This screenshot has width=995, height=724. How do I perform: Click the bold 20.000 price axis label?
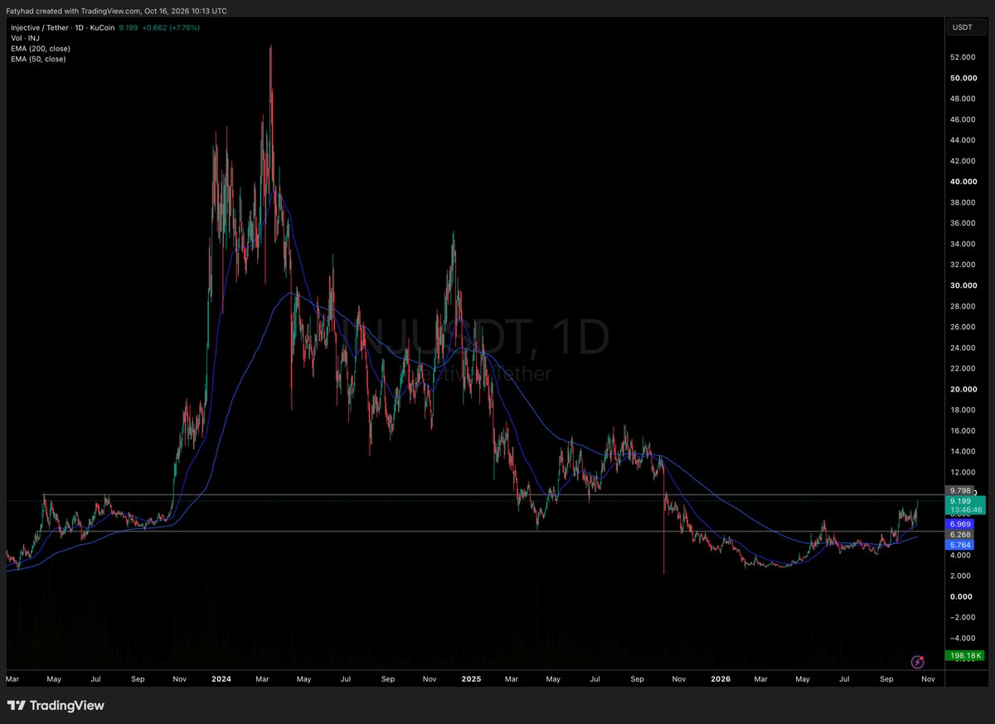(x=963, y=389)
